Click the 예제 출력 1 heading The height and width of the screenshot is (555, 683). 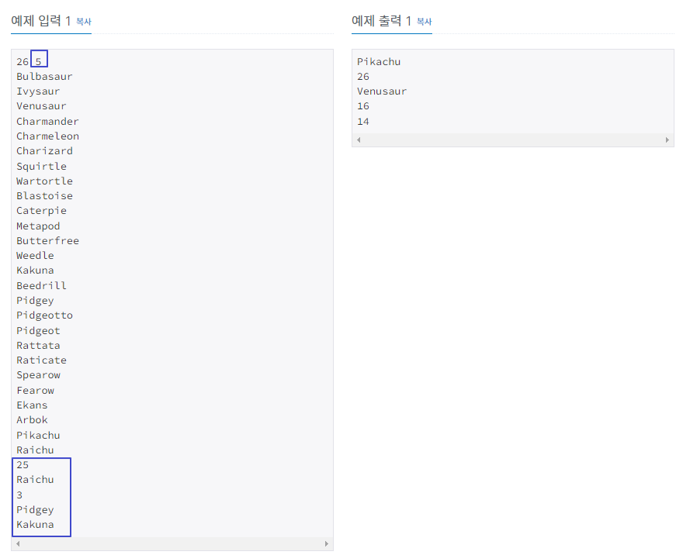(x=382, y=20)
